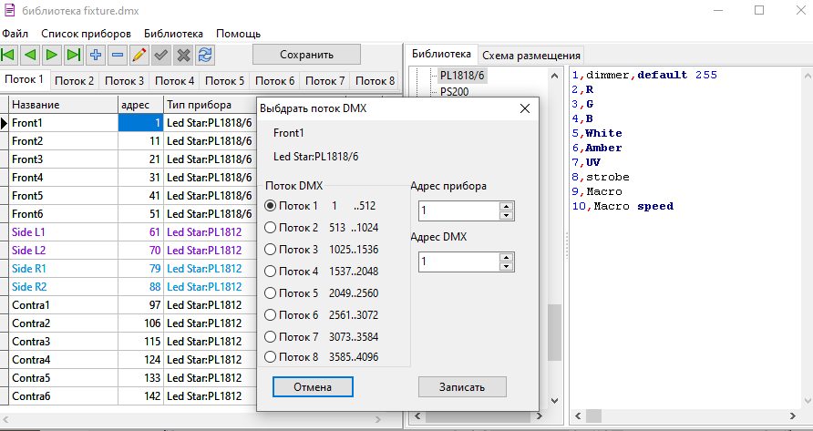Click the Отмена button
813x431 pixels.
[x=313, y=387]
